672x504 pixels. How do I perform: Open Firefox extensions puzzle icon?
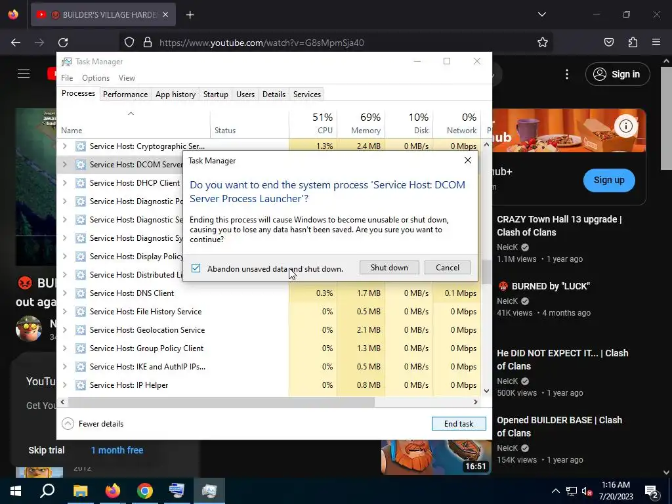633,42
